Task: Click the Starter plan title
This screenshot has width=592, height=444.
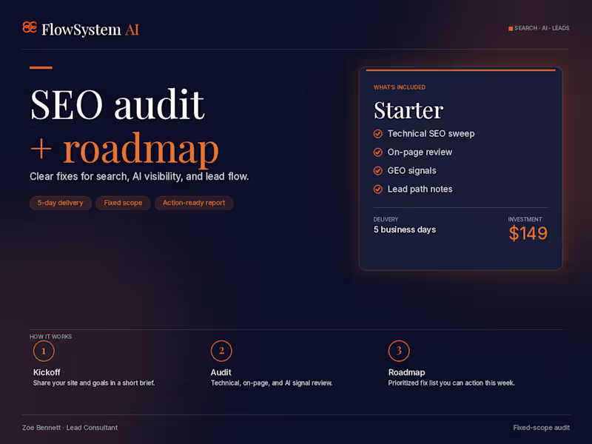Action: pos(408,110)
